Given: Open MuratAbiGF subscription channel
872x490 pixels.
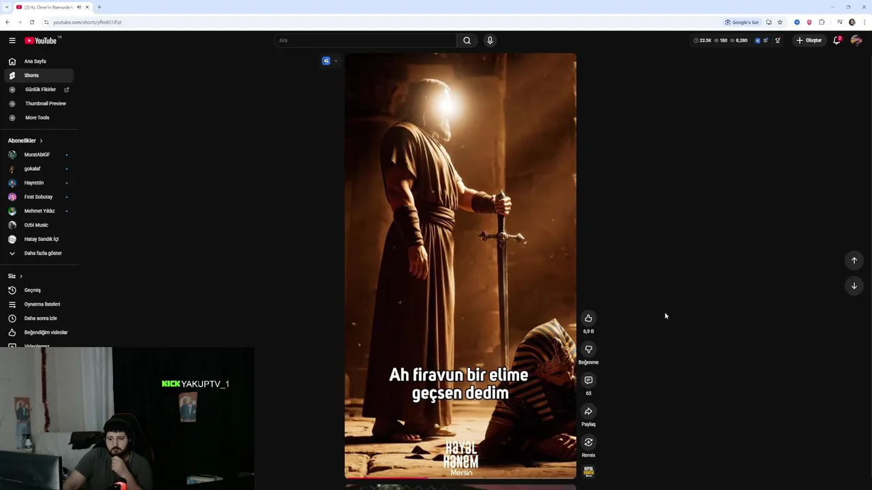Looking at the screenshot, I should tap(37, 154).
